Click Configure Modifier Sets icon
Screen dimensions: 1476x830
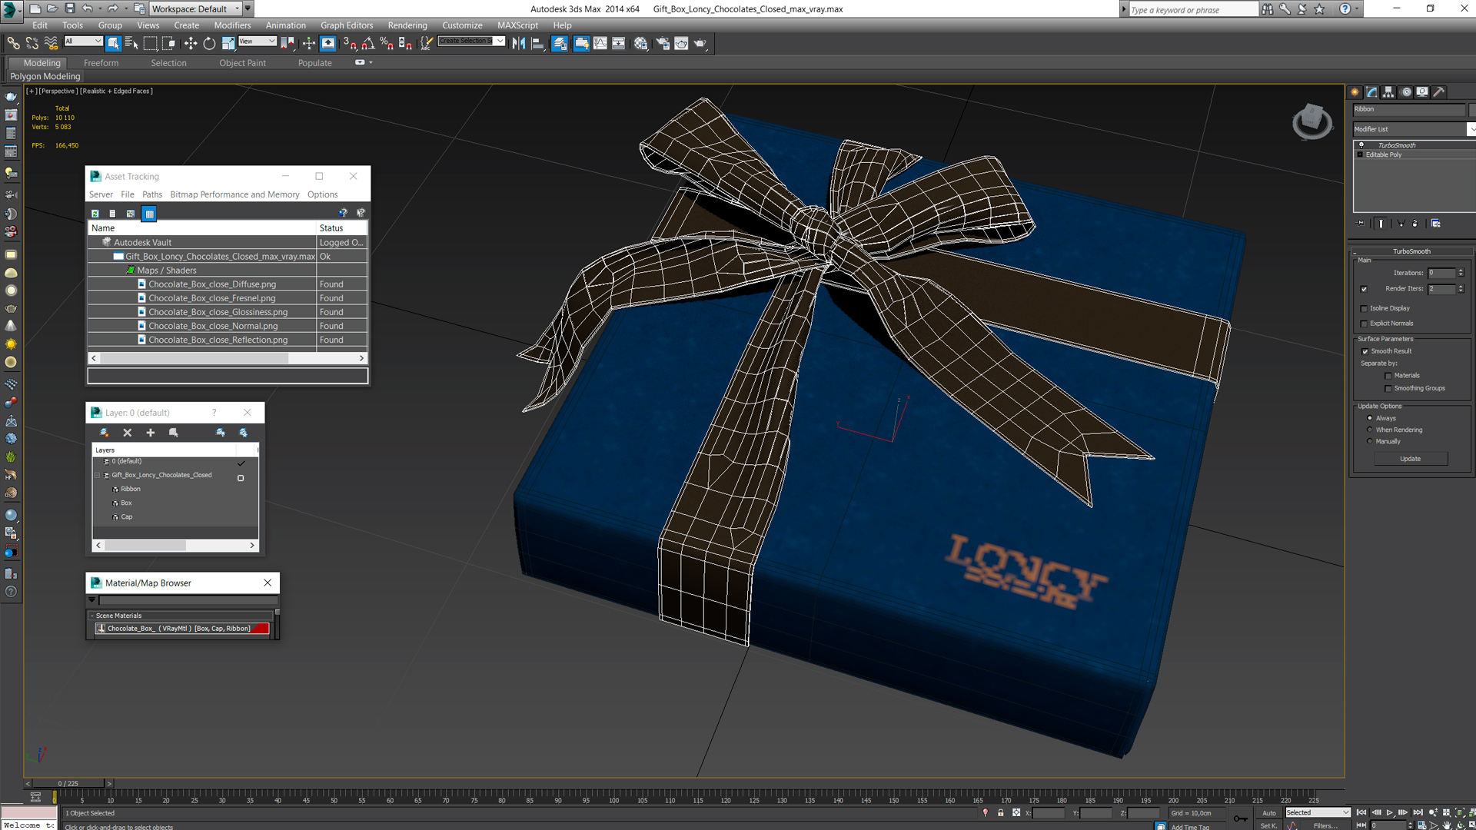(x=1435, y=224)
